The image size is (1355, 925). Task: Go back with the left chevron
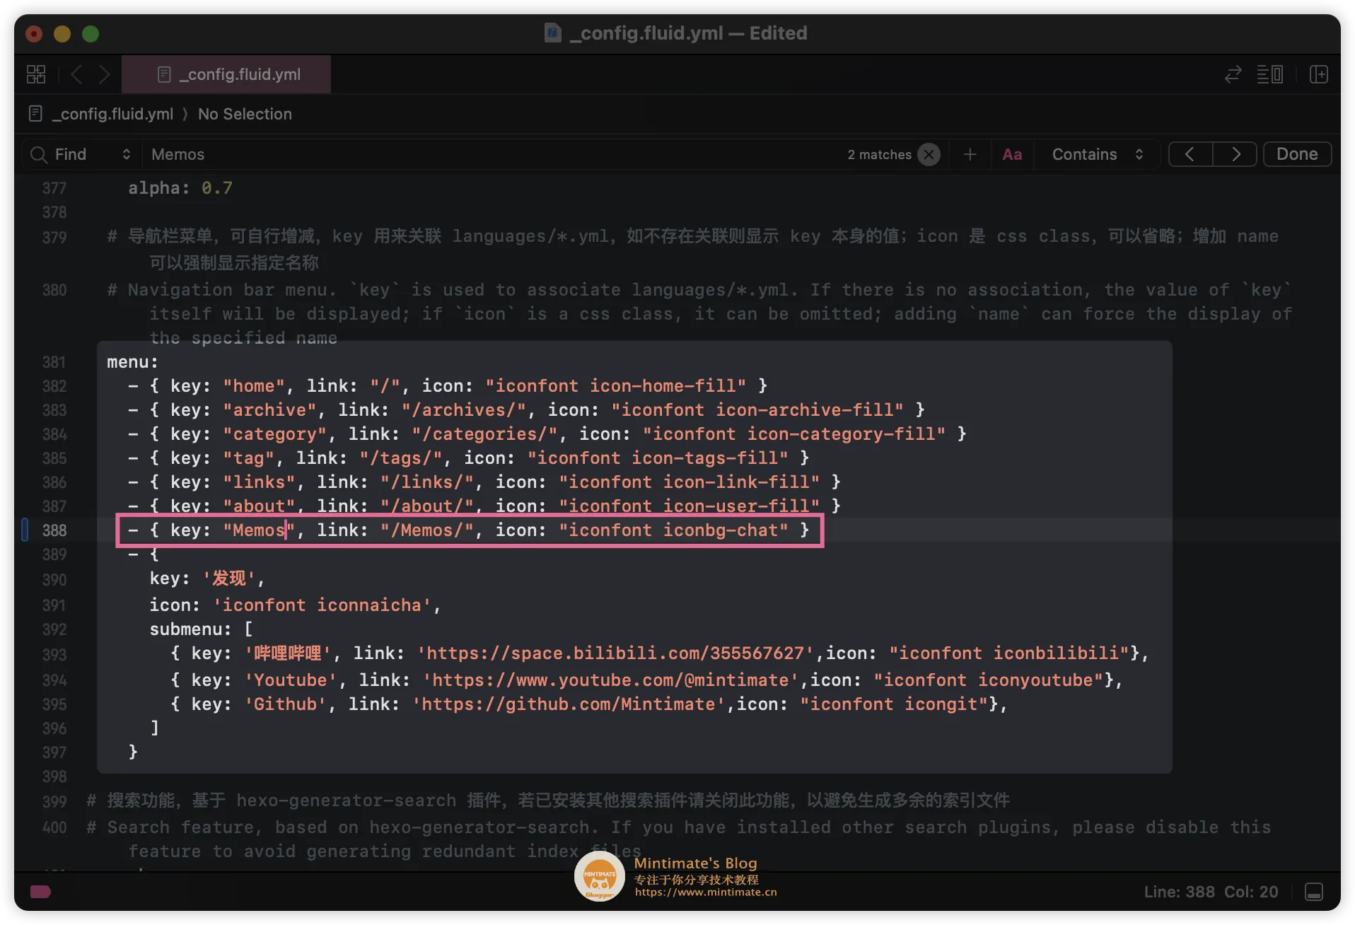[77, 74]
